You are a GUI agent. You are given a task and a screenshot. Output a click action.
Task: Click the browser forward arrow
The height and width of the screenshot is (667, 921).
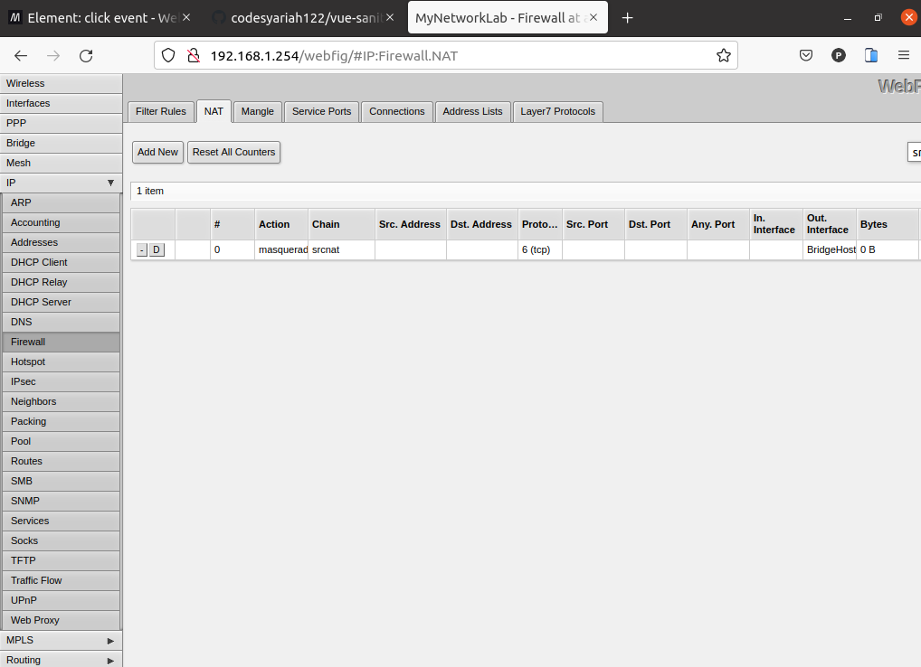[x=53, y=56]
